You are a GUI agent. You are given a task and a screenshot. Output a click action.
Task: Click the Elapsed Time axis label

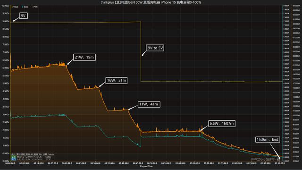click(146, 166)
